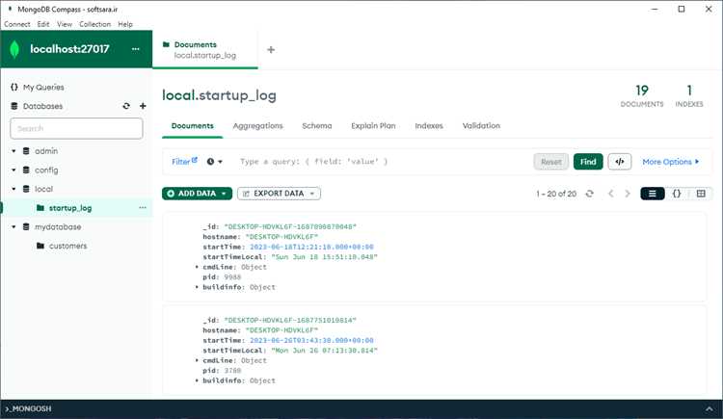The height and width of the screenshot is (419, 723).
Task: Click the Databases stack icon
Action: pyautogui.click(x=14, y=106)
